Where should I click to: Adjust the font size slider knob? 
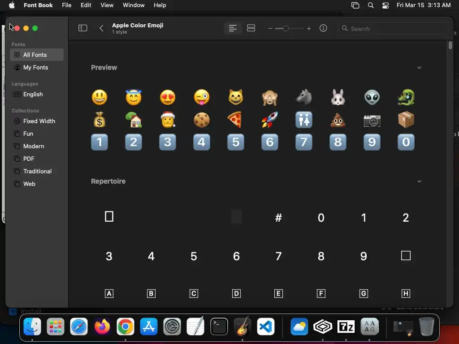tap(286, 28)
